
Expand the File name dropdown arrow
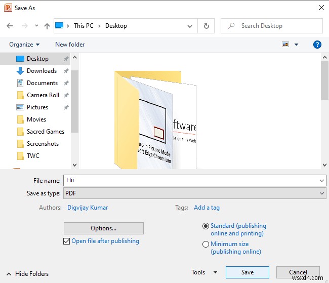[321, 181]
